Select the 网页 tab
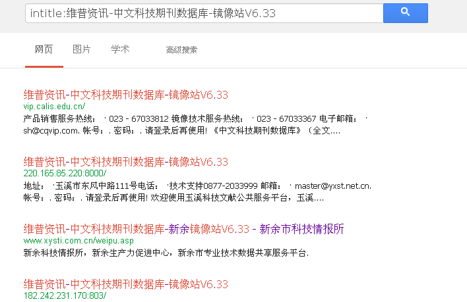 [44, 49]
